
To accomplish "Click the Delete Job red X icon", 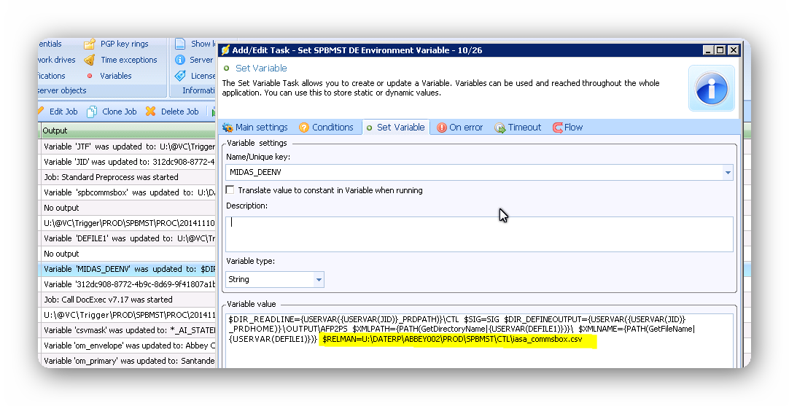I will pyautogui.click(x=150, y=112).
